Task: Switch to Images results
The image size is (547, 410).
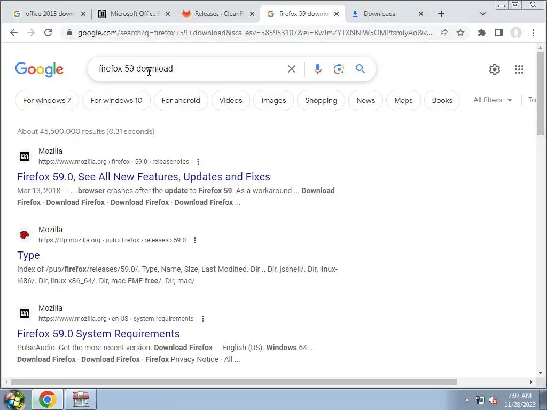Action: point(273,100)
